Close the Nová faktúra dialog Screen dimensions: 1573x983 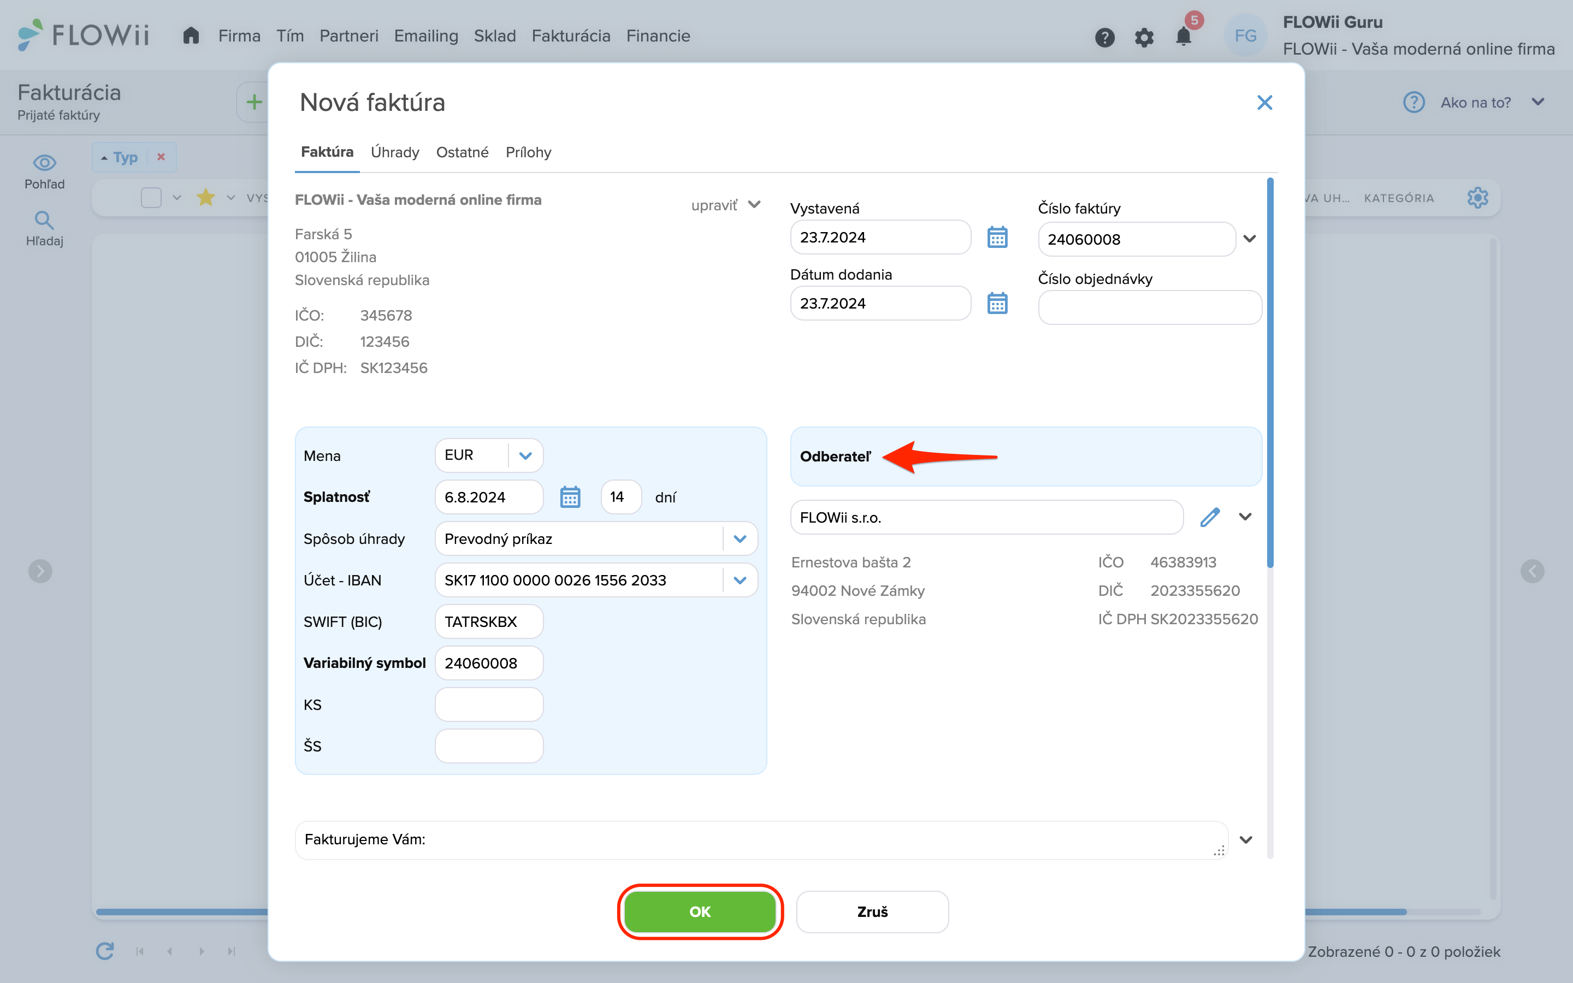pos(1264,103)
